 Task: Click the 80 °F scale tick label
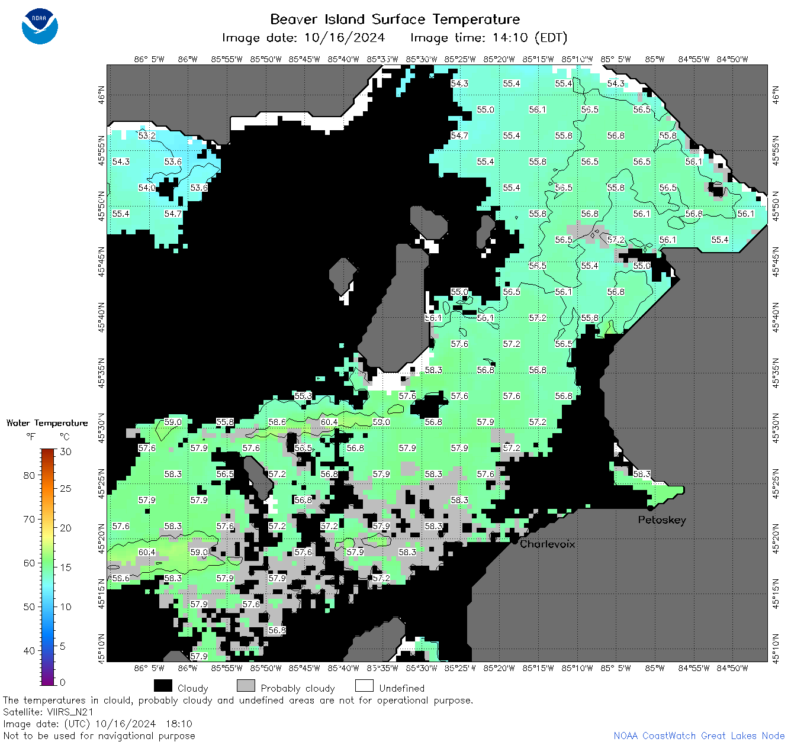pos(29,475)
